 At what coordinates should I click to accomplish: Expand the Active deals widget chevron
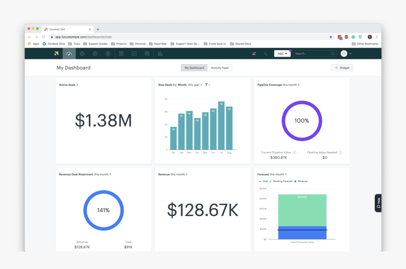[x=77, y=85]
